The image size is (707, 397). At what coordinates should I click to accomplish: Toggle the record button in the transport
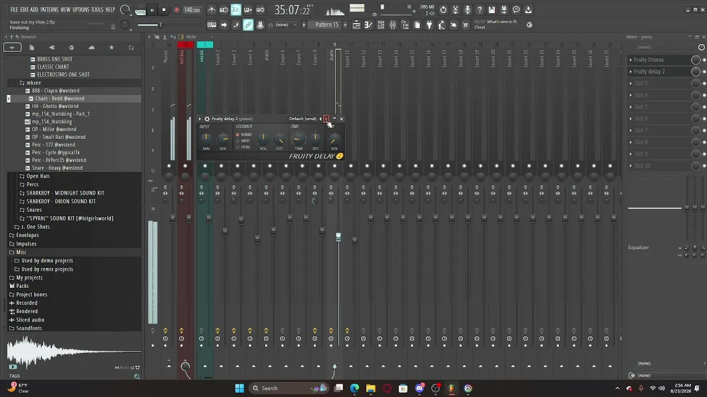point(177,10)
